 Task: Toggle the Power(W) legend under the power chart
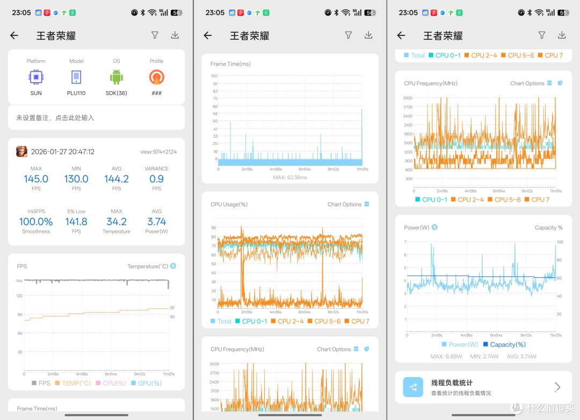(460, 344)
